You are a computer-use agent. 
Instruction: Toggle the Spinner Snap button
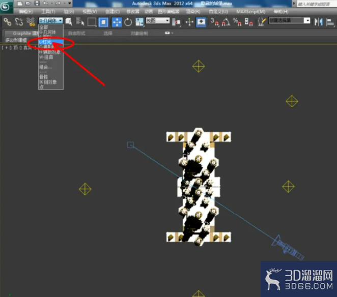[x=248, y=22]
